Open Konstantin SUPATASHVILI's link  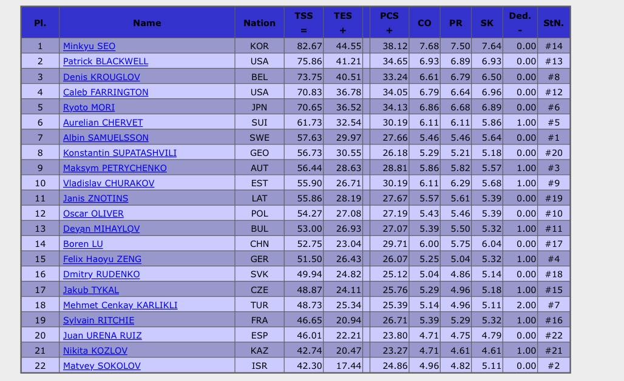click(120, 153)
